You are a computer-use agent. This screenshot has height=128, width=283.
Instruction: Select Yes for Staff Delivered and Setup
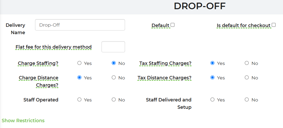[212, 100]
